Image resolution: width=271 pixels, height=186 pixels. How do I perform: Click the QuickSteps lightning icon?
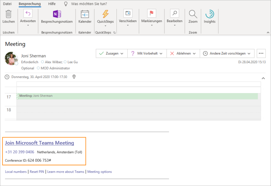point(106,14)
